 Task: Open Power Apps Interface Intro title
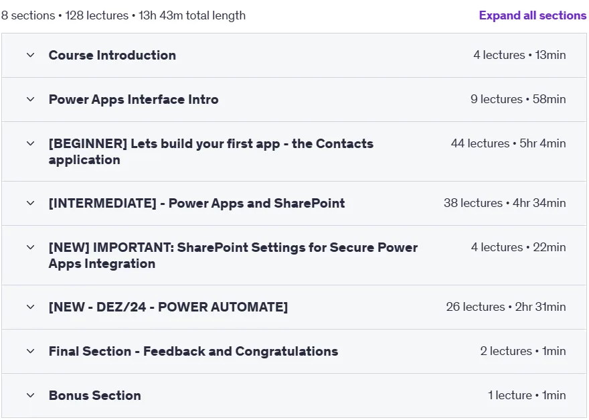point(133,100)
